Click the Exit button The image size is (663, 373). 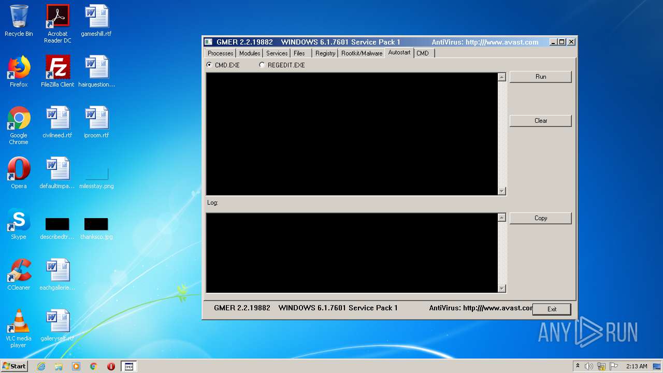(552, 309)
